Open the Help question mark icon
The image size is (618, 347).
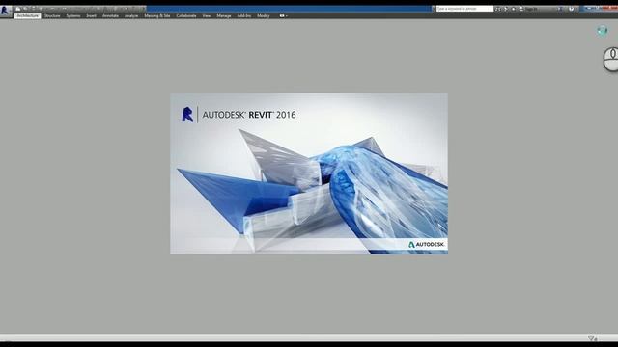[x=571, y=9]
